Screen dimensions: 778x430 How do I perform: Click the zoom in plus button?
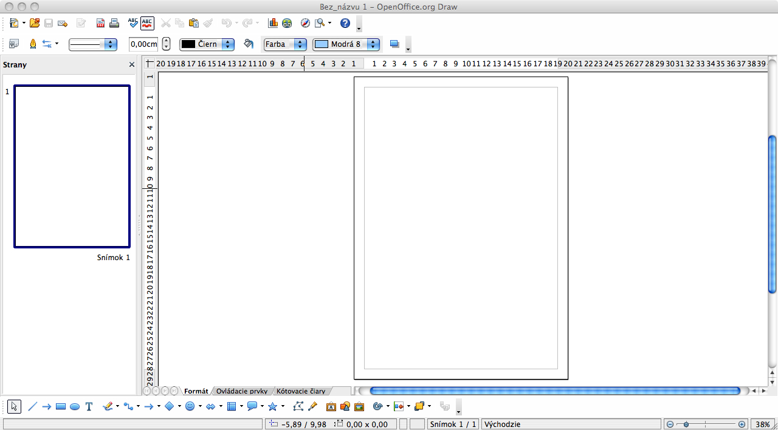(x=742, y=424)
